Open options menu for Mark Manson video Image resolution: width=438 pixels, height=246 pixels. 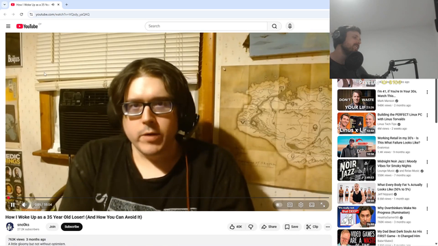point(427,92)
